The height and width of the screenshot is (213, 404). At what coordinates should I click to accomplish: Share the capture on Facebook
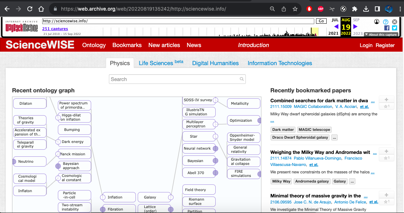click(x=387, y=28)
